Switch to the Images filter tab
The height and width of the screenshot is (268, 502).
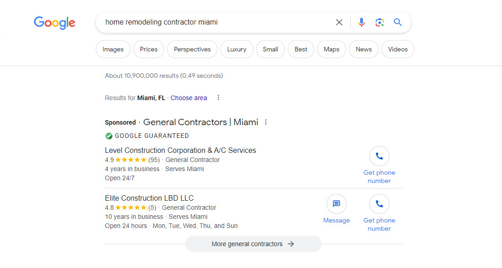coord(113,49)
